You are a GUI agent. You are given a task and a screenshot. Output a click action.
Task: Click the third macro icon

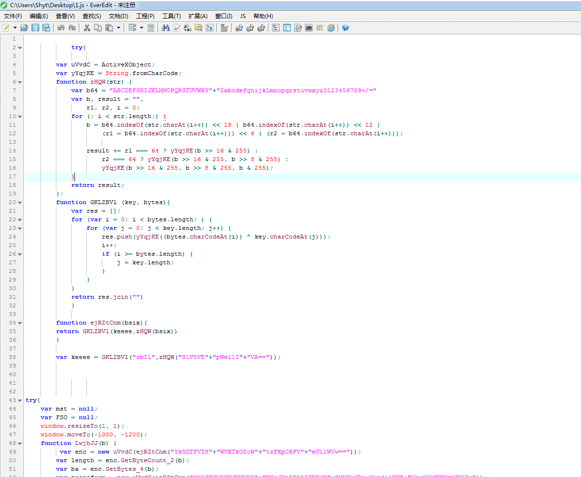coord(261,28)
